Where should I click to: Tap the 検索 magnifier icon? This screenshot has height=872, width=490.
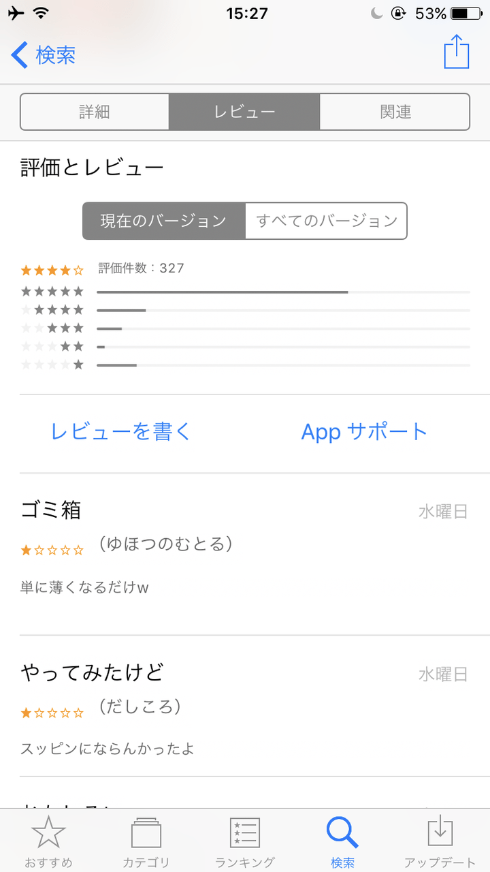coord(342,831)
